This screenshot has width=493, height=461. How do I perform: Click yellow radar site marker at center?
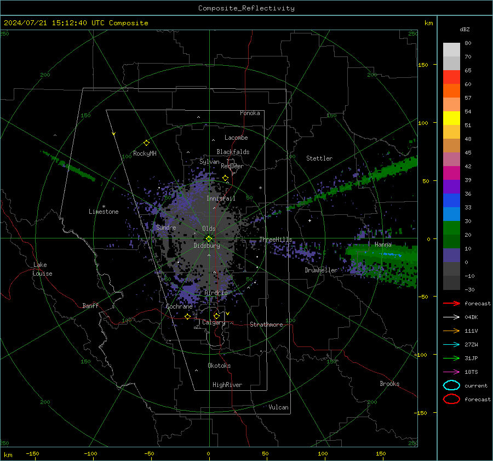209,239
